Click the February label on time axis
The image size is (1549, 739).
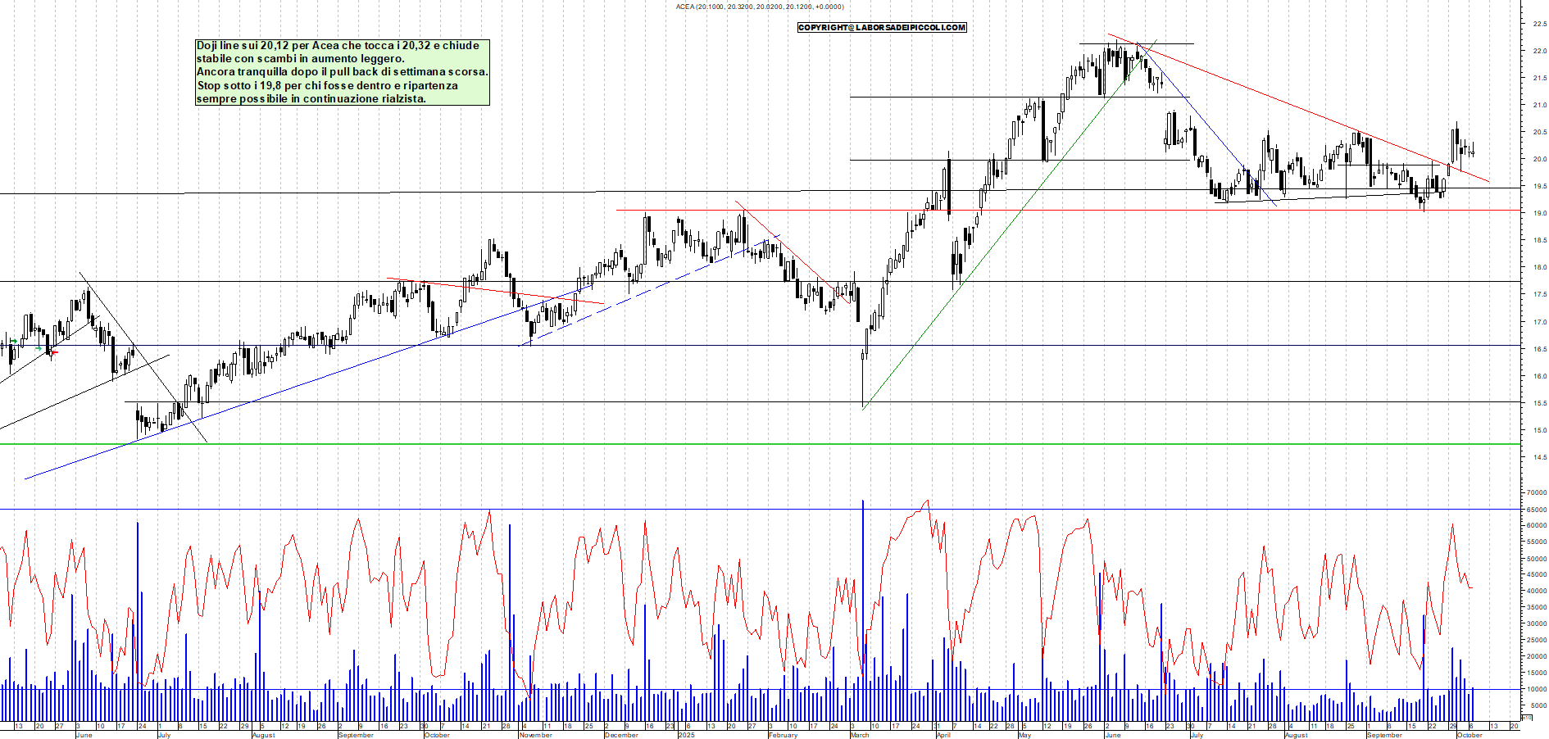(783, 735)
